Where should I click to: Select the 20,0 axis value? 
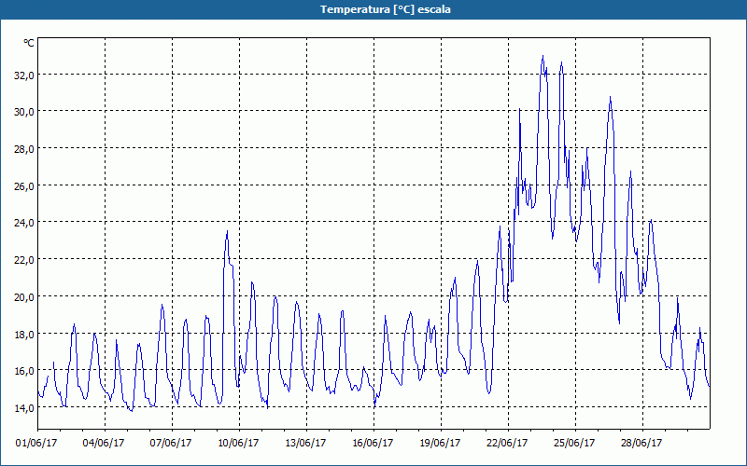coord(23,296)
